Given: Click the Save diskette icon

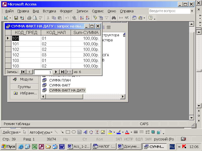Looking at the screenshot, I should [x=16, y=18].
